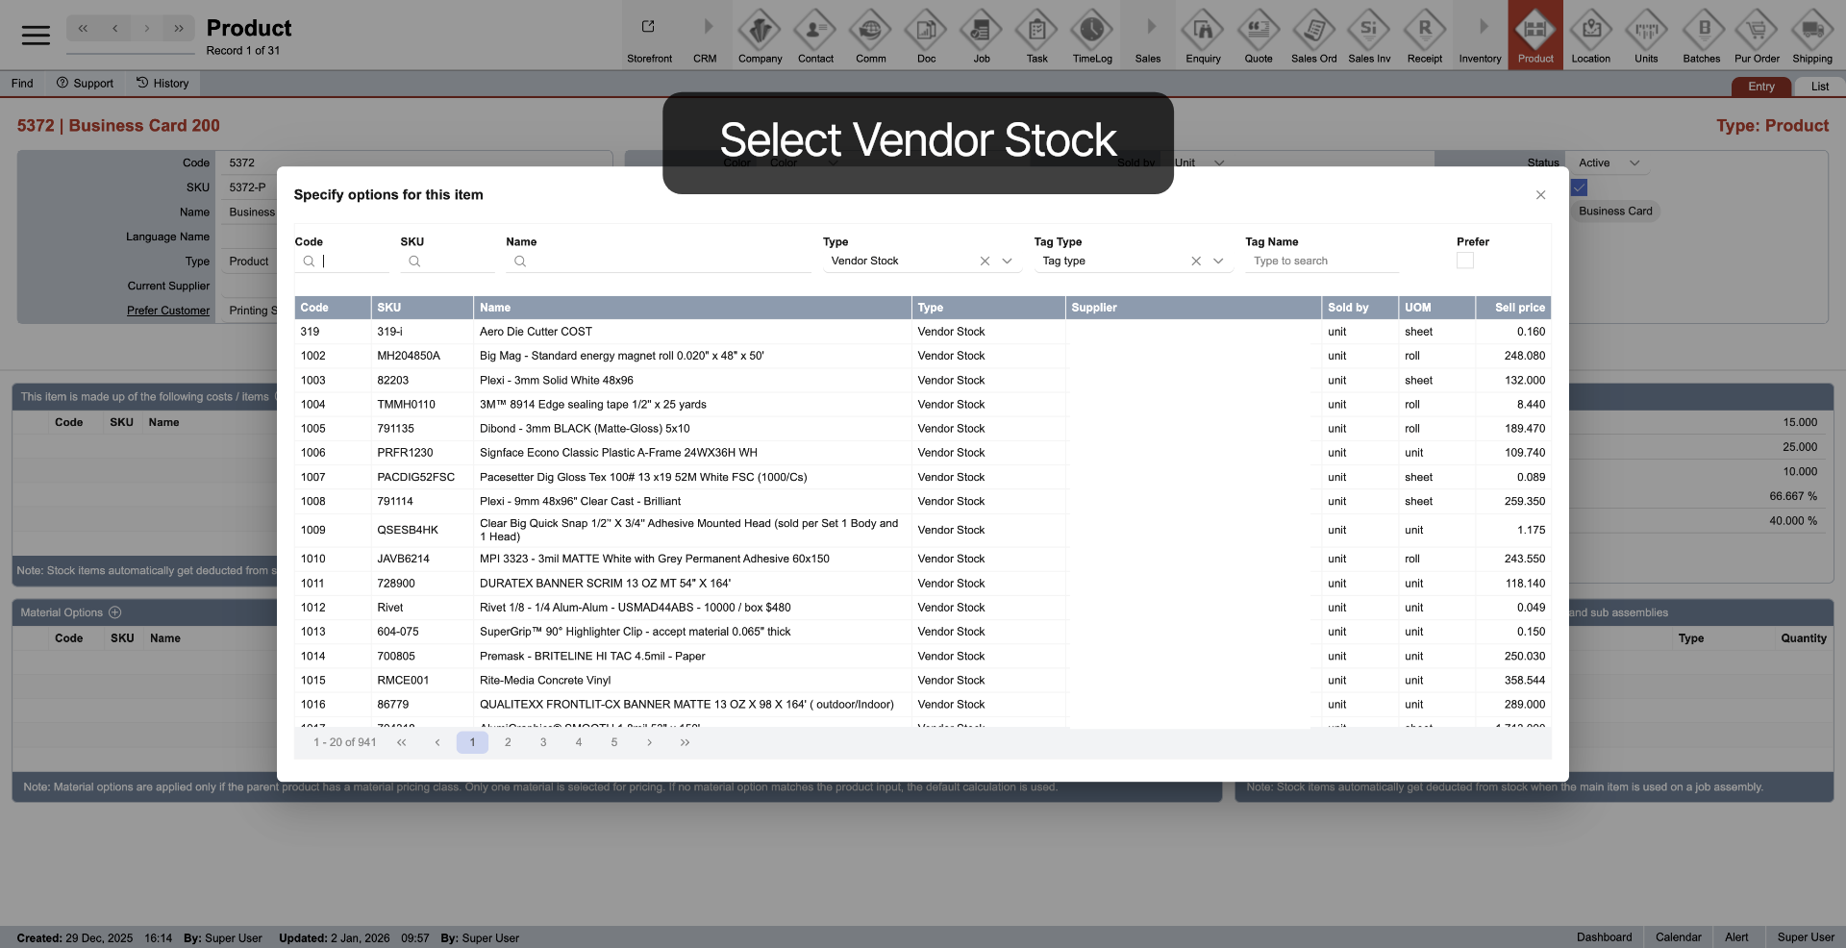
Task: Expand the Type filter dropdown
Action: pyautogui.click(x=1007, y=262)
